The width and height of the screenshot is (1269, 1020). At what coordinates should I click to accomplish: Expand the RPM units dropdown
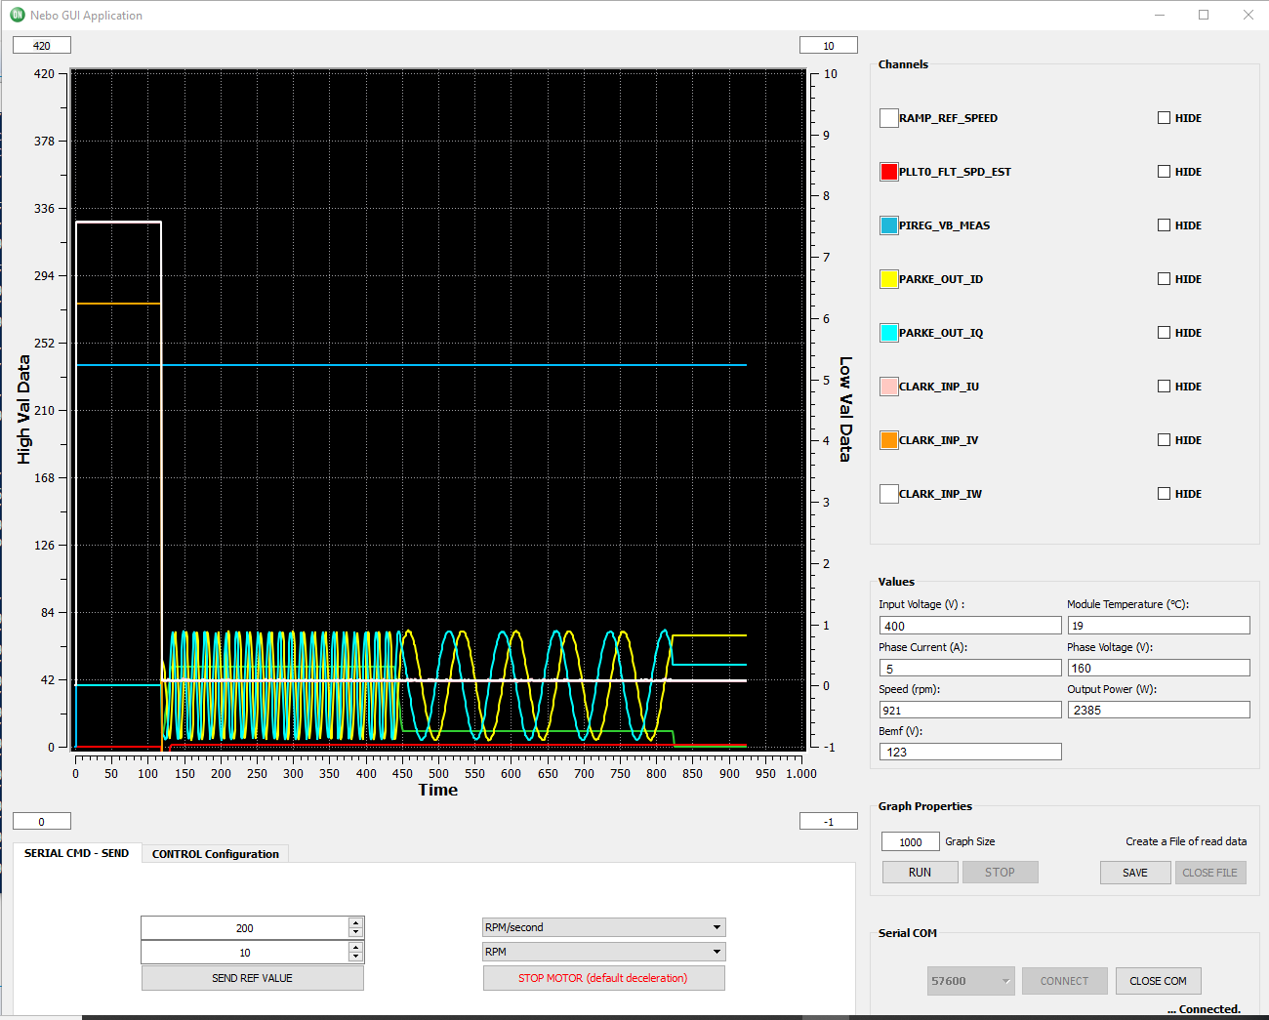pos(603,952)
